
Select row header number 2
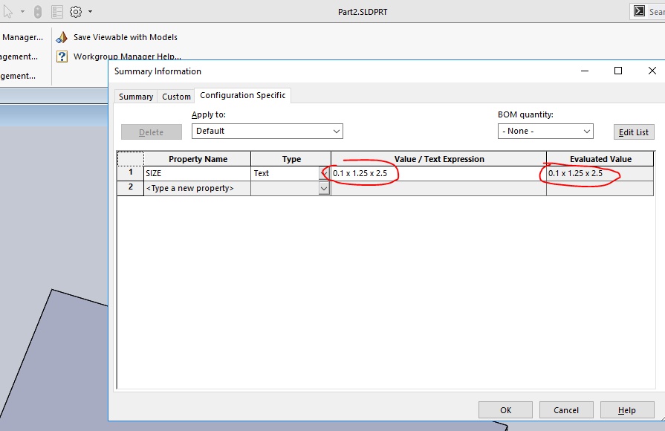131,187
